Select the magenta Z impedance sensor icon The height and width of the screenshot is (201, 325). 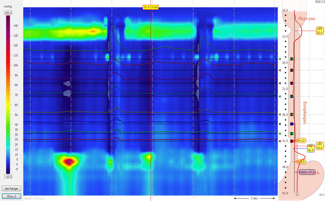[x=292, y=83]
